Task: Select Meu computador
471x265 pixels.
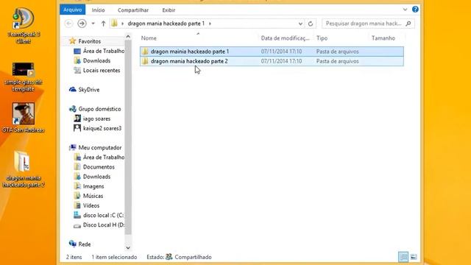Action: coord(100,147)
